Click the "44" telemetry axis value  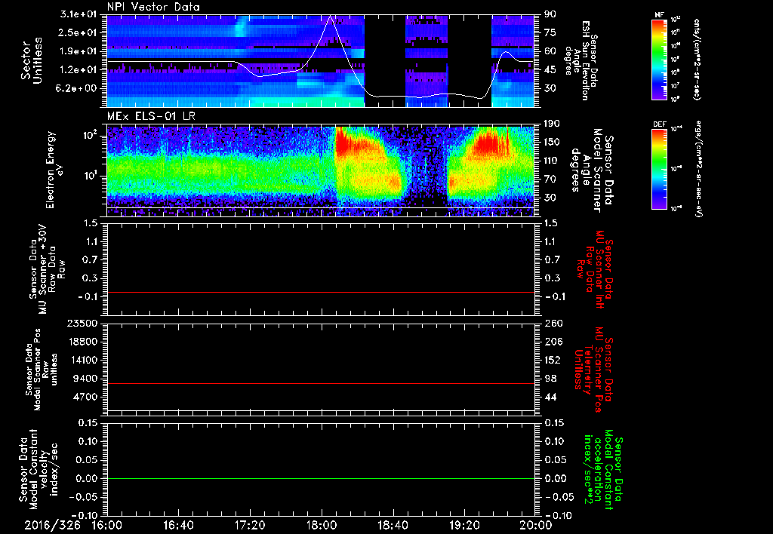(550, 397)
